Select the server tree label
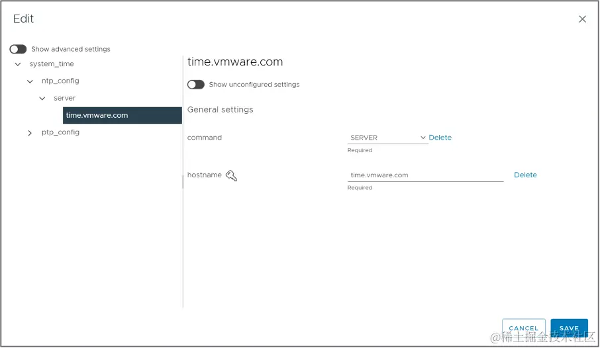The image size is (600, 348). pos(65,98)
